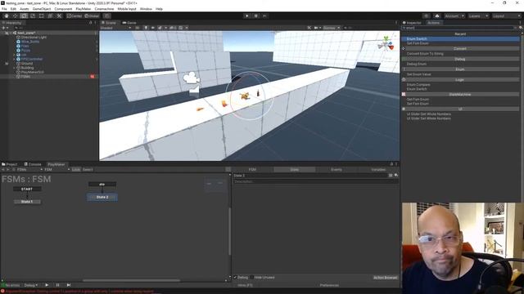The image size is (524, 294).
Task: Collapse the test_zone scene in Hierarchy
Action: pyautogui.click(x=11, y=33)
